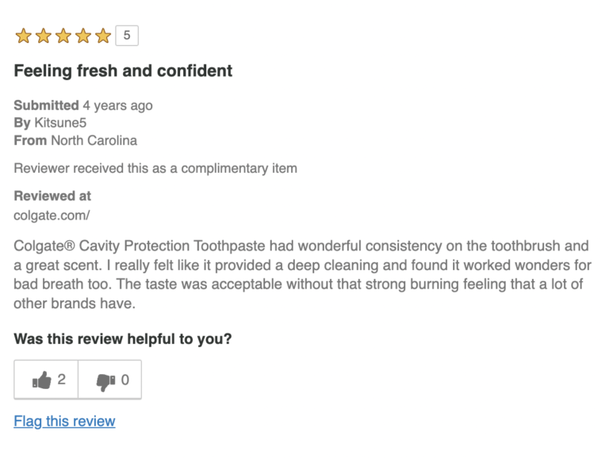This screenshot has height=458, width=609.
Task: Click the second gold rating star
Action: 43,36
